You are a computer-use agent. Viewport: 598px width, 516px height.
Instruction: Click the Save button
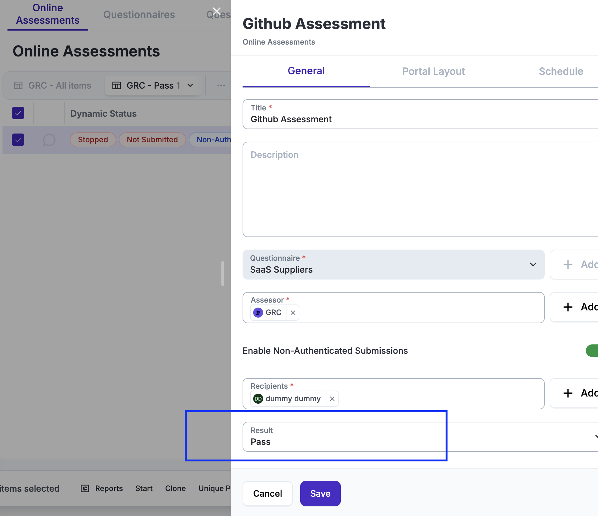[320, 494]
